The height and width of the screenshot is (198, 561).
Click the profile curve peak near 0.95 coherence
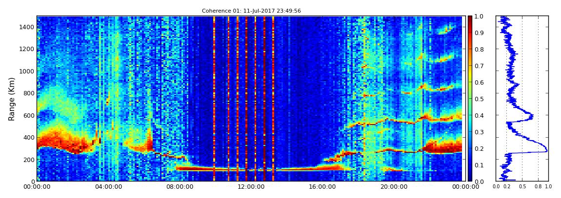[x=546, y=150]
